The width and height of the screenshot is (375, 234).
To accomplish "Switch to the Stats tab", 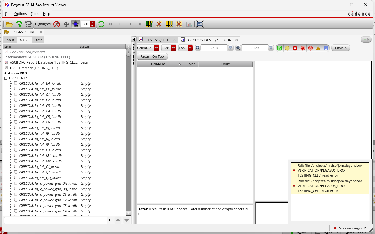I will [38, 40].
